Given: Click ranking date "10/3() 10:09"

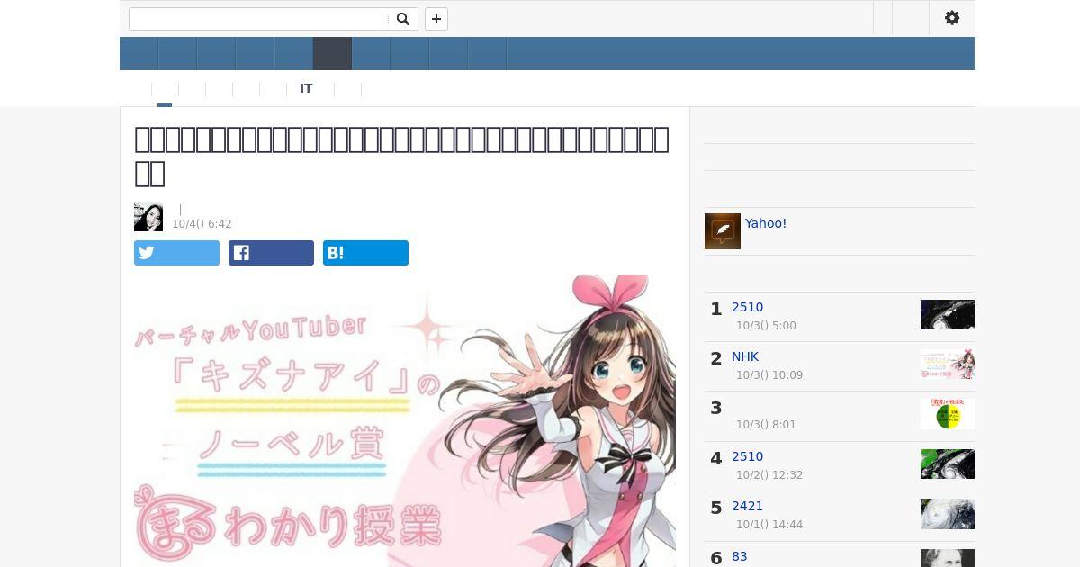Looking at the screenshot, I should point(769,375).
